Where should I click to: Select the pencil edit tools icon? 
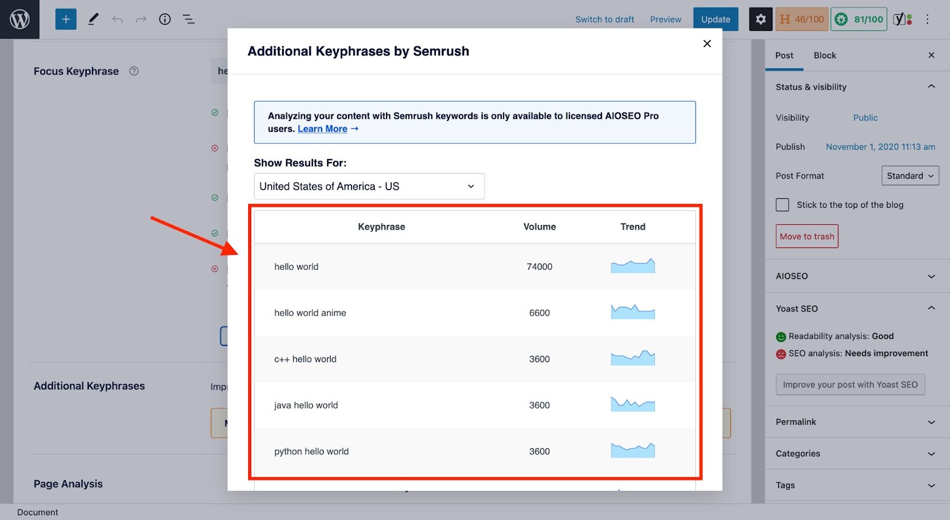tap(93, 20)
